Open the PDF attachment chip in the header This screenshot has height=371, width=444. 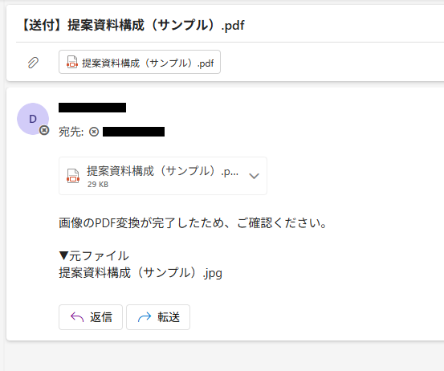coord(140,62)
